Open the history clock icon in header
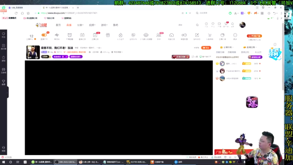Screen dimensions: 293x165 206,24
